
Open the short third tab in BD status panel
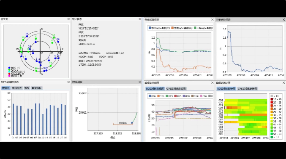click(27, 88)
